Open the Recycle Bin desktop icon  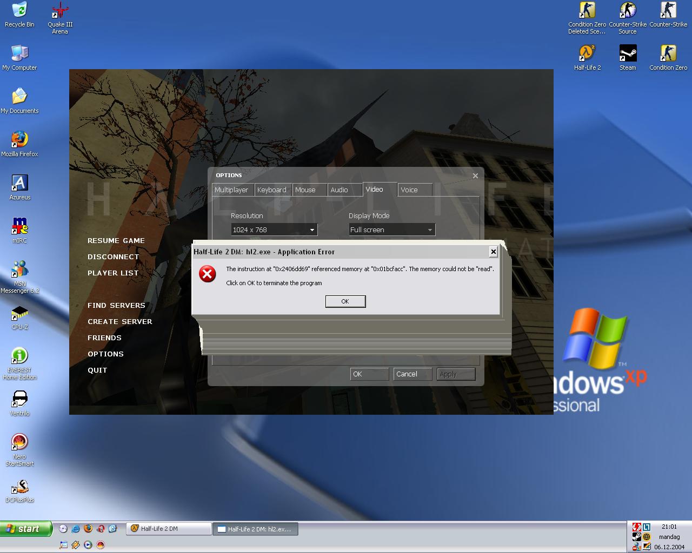(19, 15)
